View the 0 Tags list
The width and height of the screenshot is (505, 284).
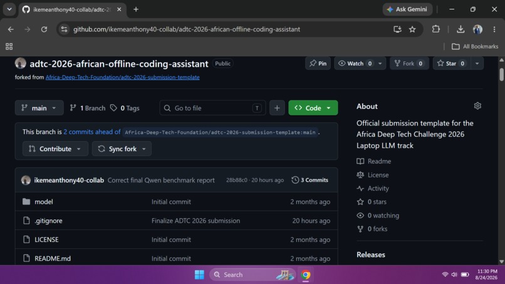tap(125, 108)
